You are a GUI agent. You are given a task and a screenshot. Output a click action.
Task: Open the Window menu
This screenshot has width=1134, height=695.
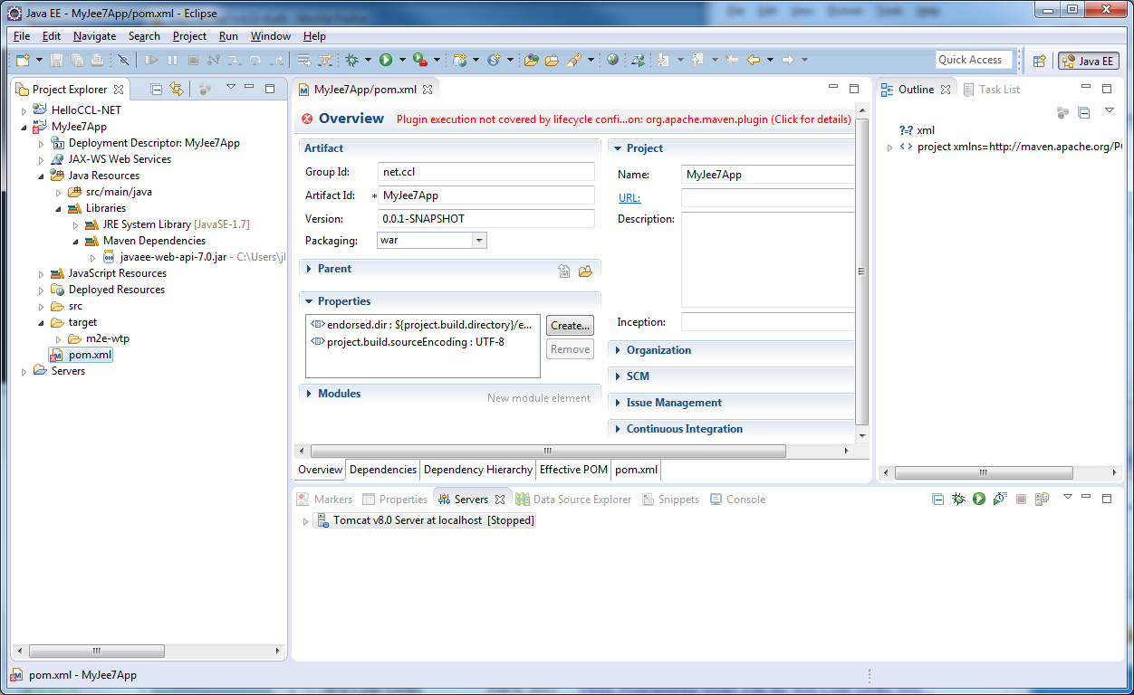pyautogui.click(x=270, y=36)
